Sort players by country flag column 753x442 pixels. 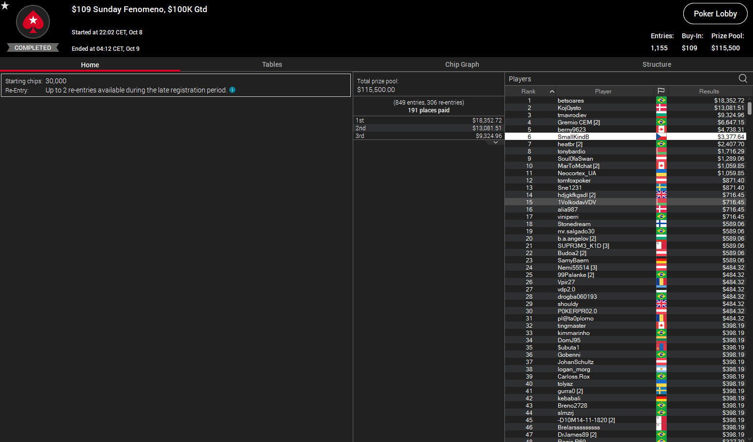pos(661,91)
